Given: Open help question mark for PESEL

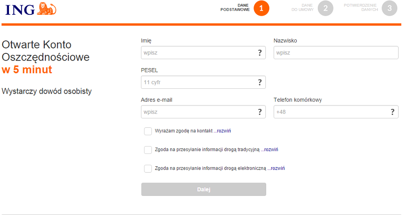Looking at the screenshot, I should coord(260,82).
